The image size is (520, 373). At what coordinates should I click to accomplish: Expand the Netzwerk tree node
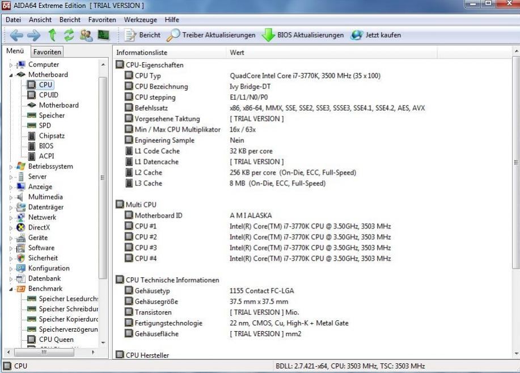[11, 218]
